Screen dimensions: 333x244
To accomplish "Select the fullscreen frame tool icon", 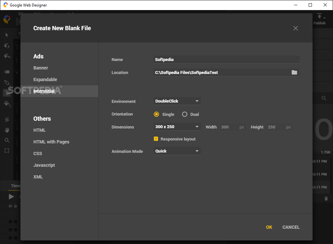I will coord(7,151).
